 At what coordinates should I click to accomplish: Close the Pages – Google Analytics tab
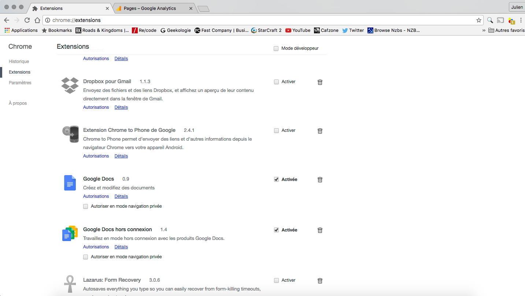(x=191, y=8)
